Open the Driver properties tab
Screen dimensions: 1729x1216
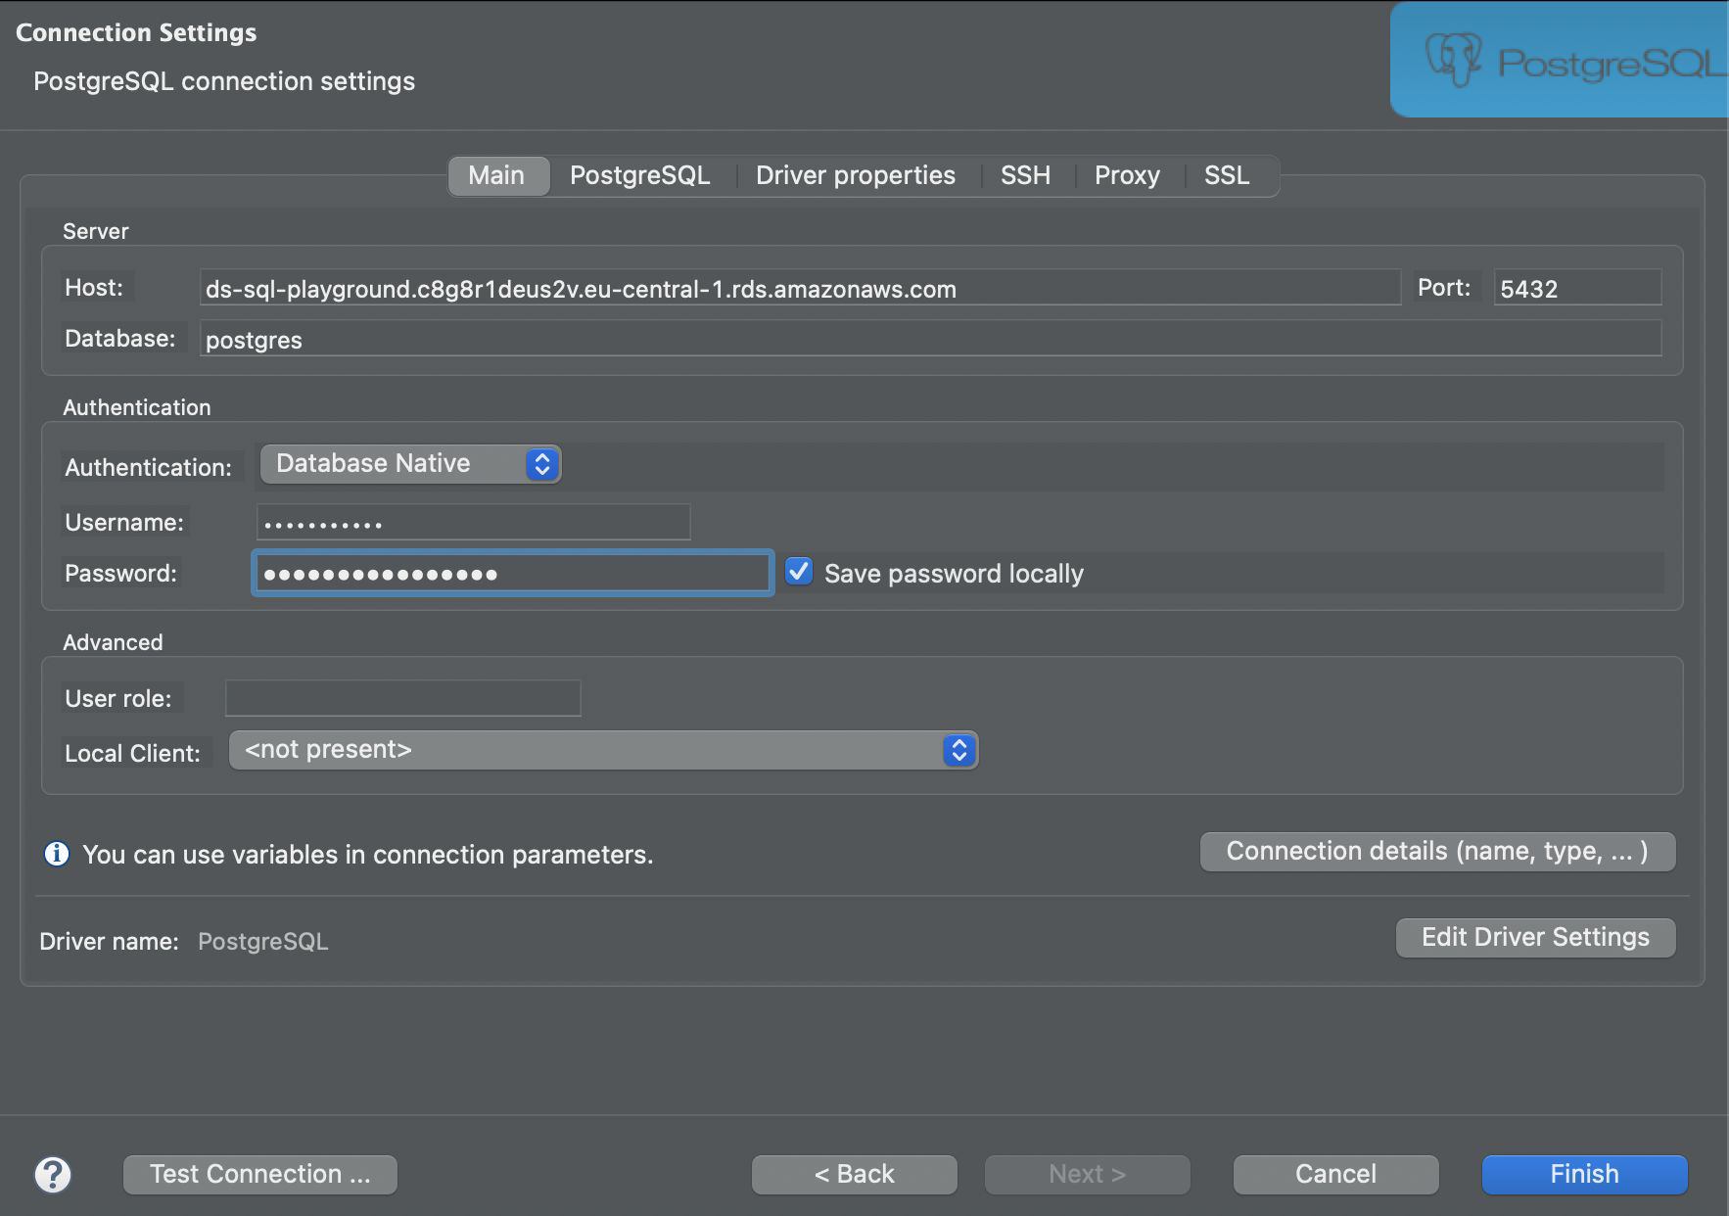point(855,175)
